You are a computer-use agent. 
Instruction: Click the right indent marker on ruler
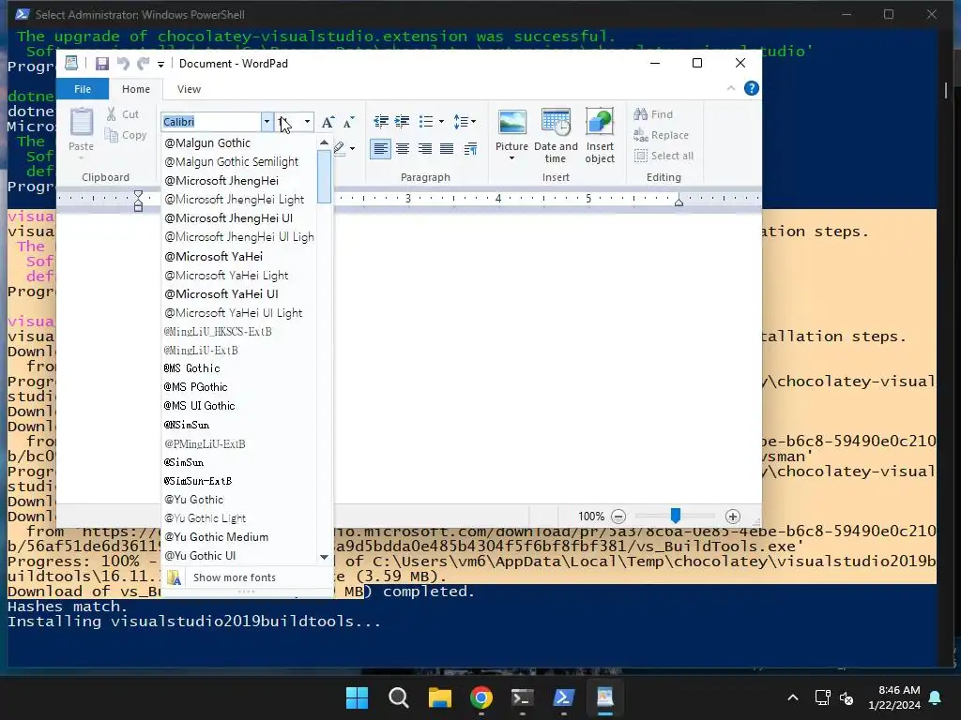[x=679, y=202]
